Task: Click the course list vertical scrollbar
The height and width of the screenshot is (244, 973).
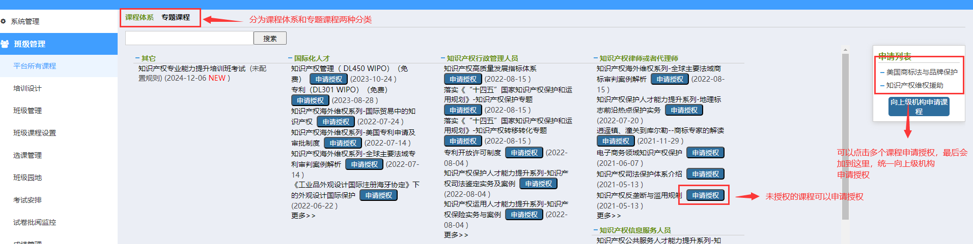Action: (845, 137)
